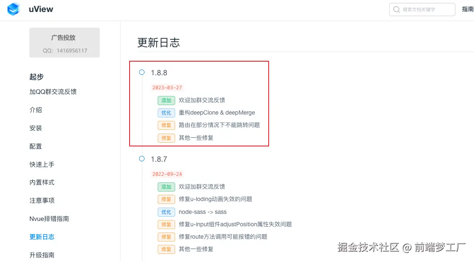Click the uView site title text
474x261 pixels.
[x=41, y=9]
